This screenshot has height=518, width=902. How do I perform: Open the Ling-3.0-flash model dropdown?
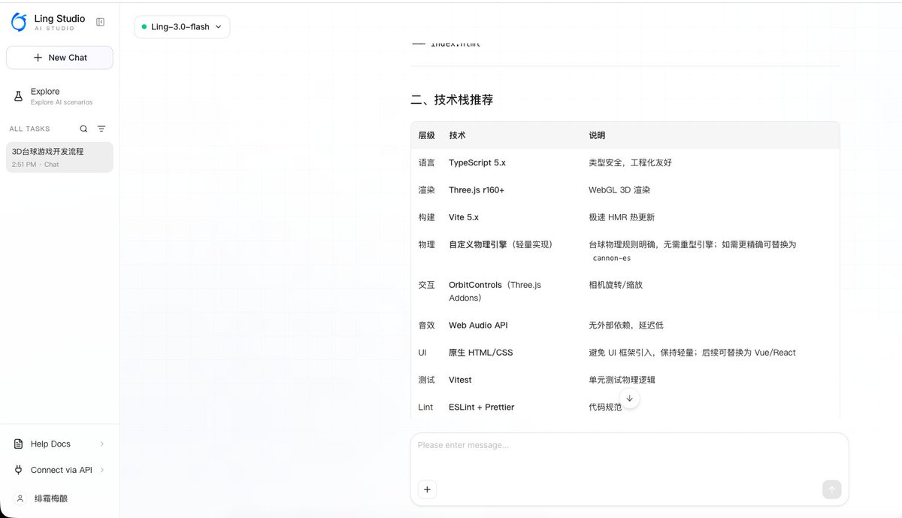pyautogui.click(x=182, y=27)
